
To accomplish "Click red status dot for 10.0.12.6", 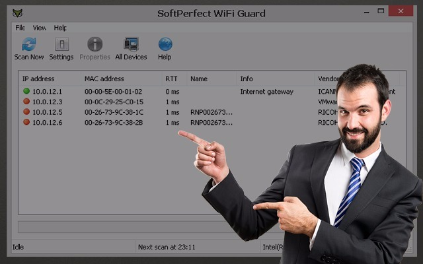I will 26,121.
